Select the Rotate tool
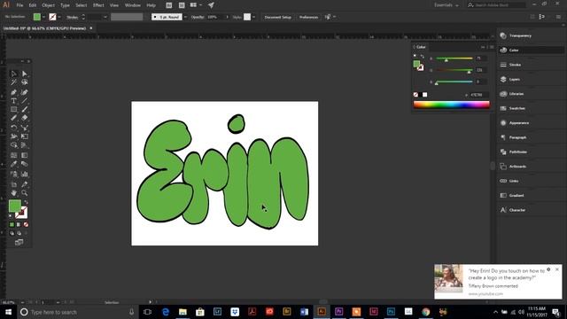Screen dimensions: 567x319 pos(14,128)
